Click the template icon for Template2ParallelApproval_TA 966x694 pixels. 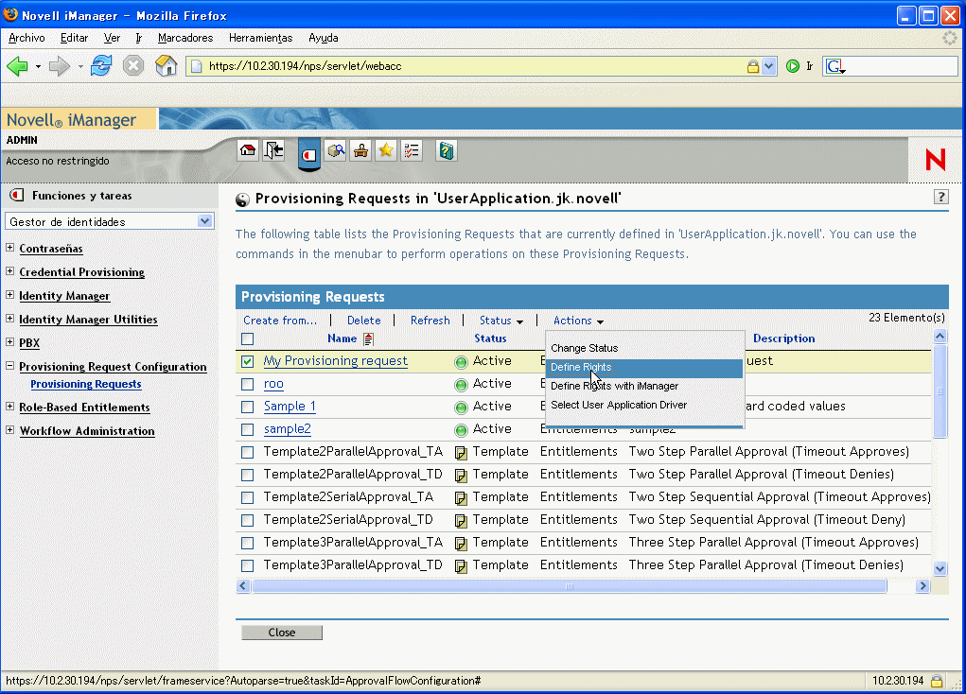coord(460,453)
